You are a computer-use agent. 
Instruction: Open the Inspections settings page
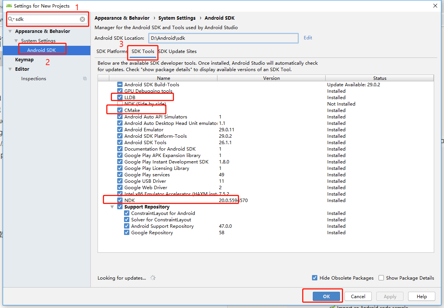33,78
